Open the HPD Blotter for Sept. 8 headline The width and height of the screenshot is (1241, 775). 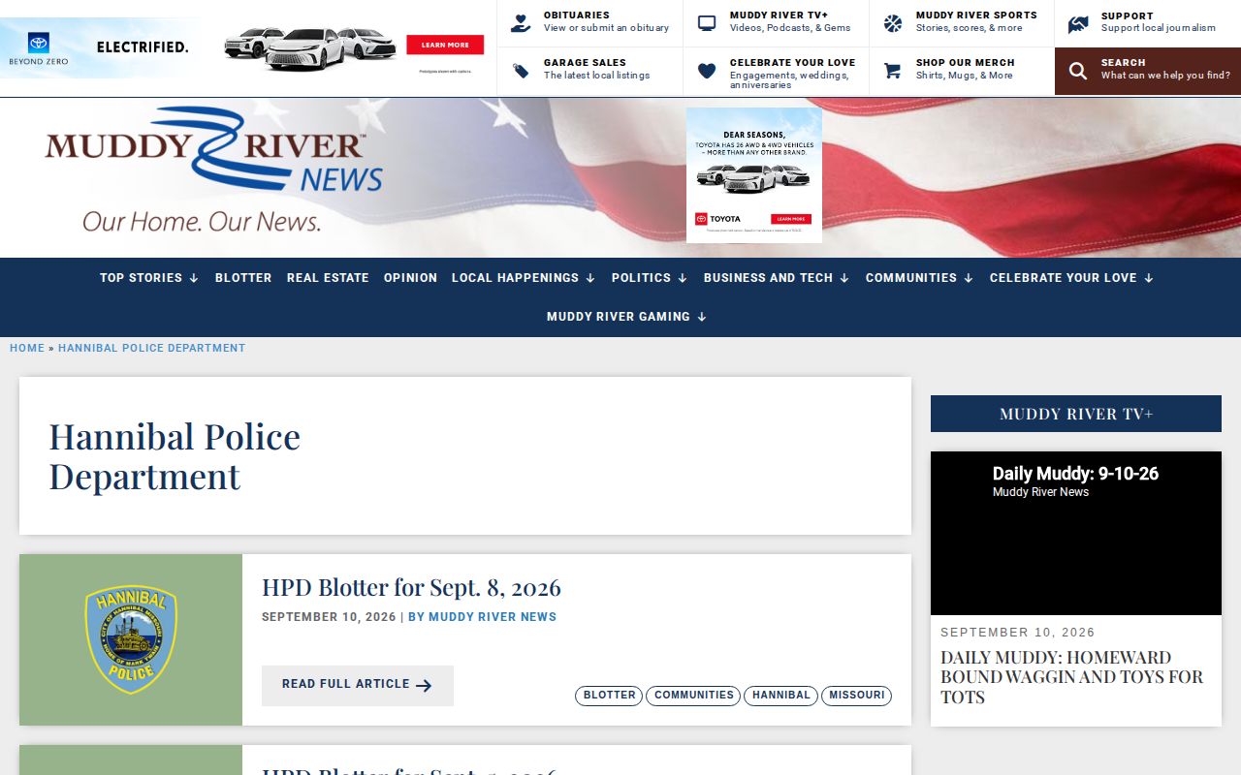[411, 587]
